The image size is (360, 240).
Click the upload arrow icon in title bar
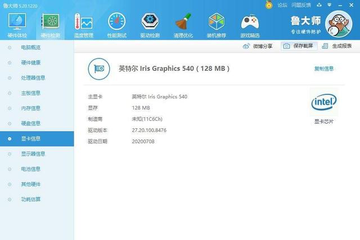click(319, 5)
